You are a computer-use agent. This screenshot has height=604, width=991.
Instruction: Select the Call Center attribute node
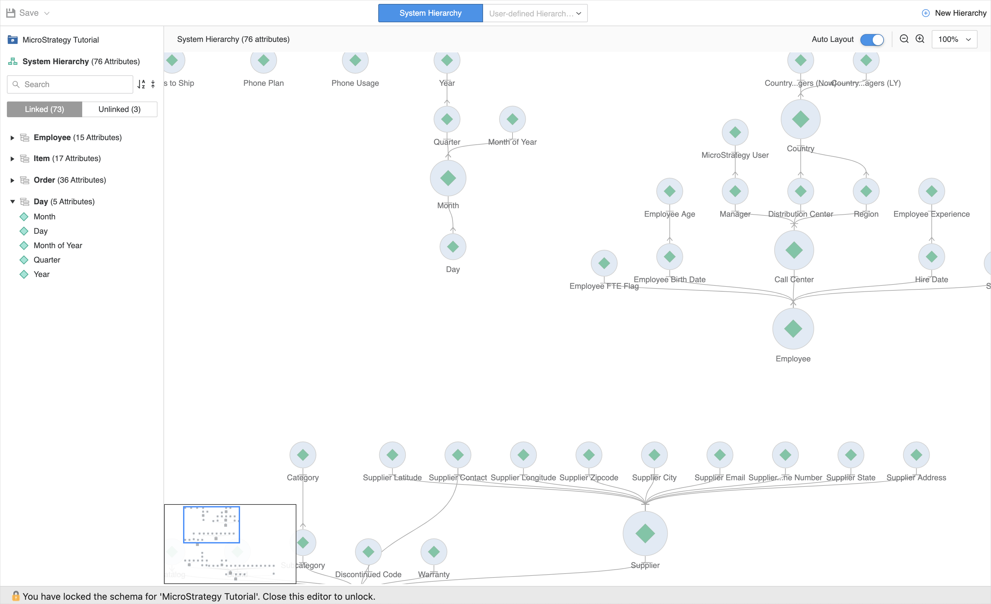(x=794, y=250)
